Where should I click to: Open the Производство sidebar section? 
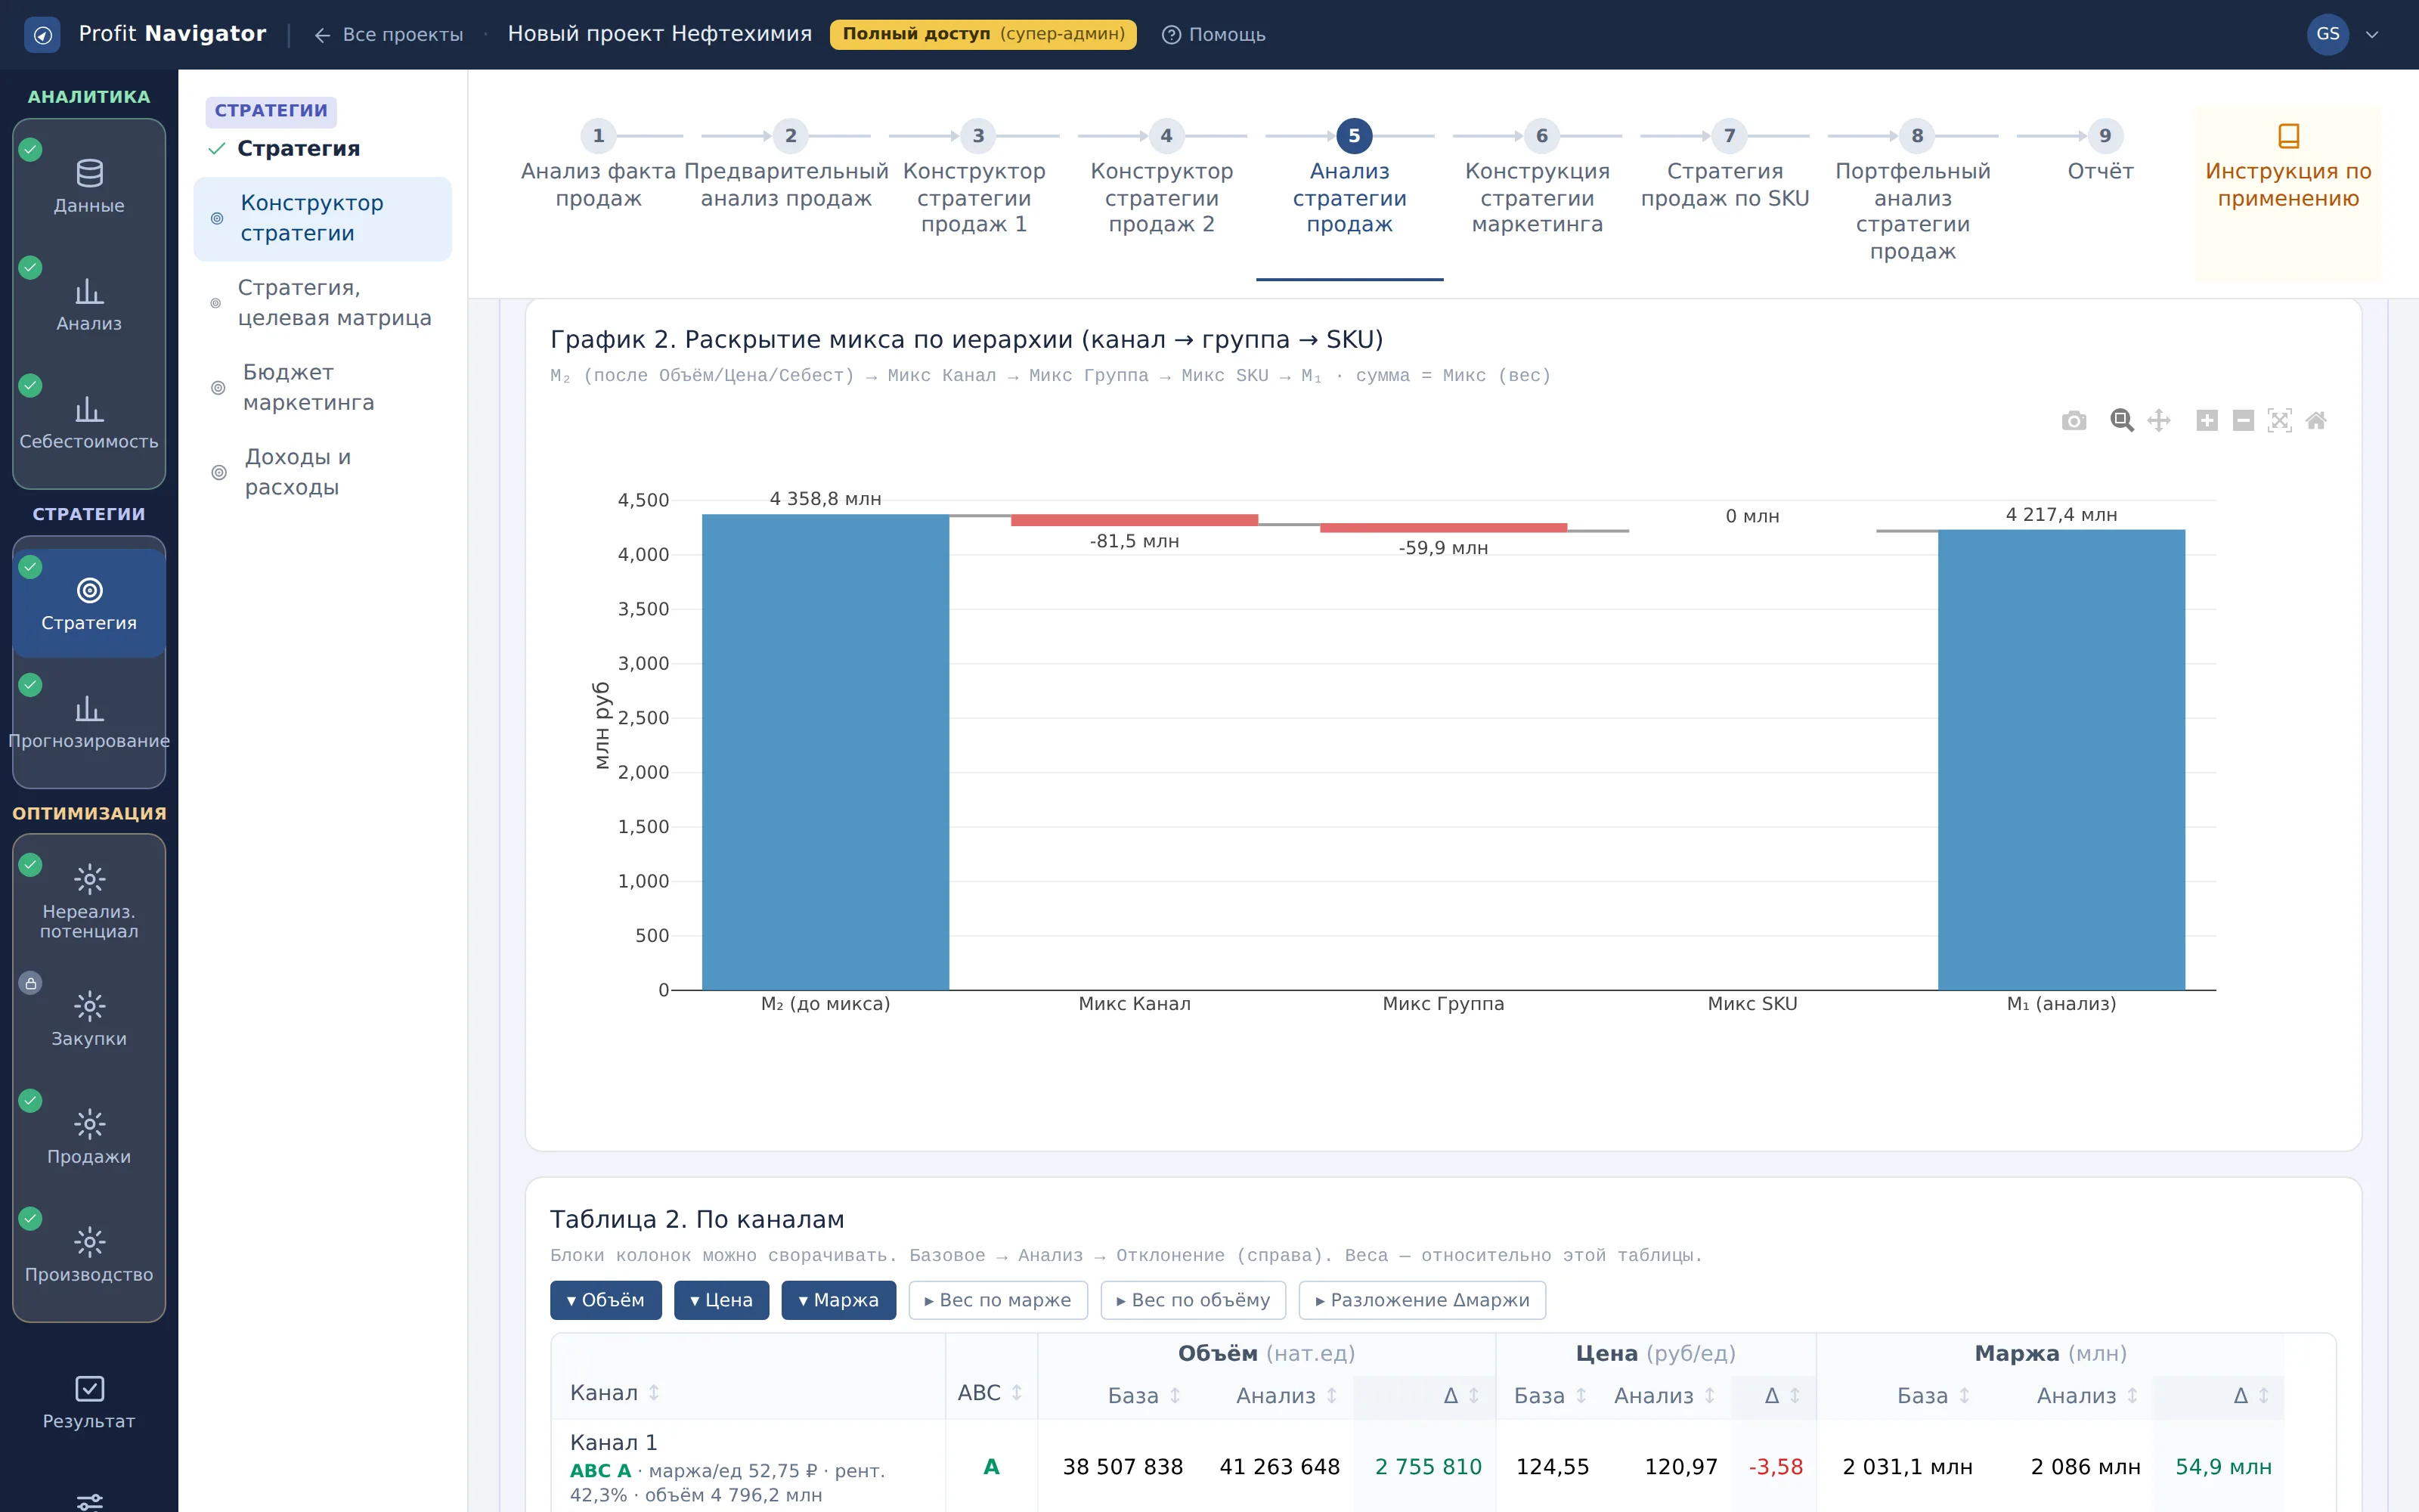tap(89, 1255)
